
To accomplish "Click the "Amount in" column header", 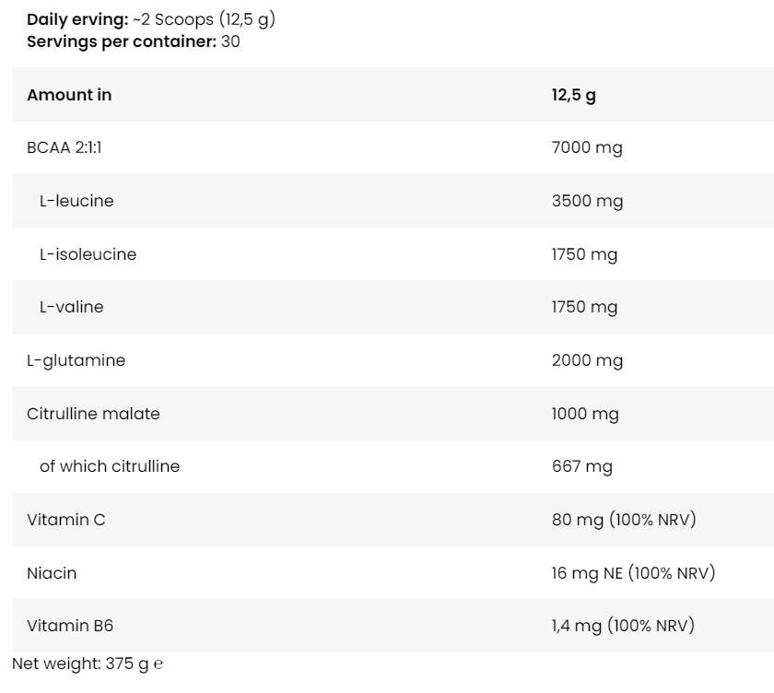I will [x=69, y=95].
